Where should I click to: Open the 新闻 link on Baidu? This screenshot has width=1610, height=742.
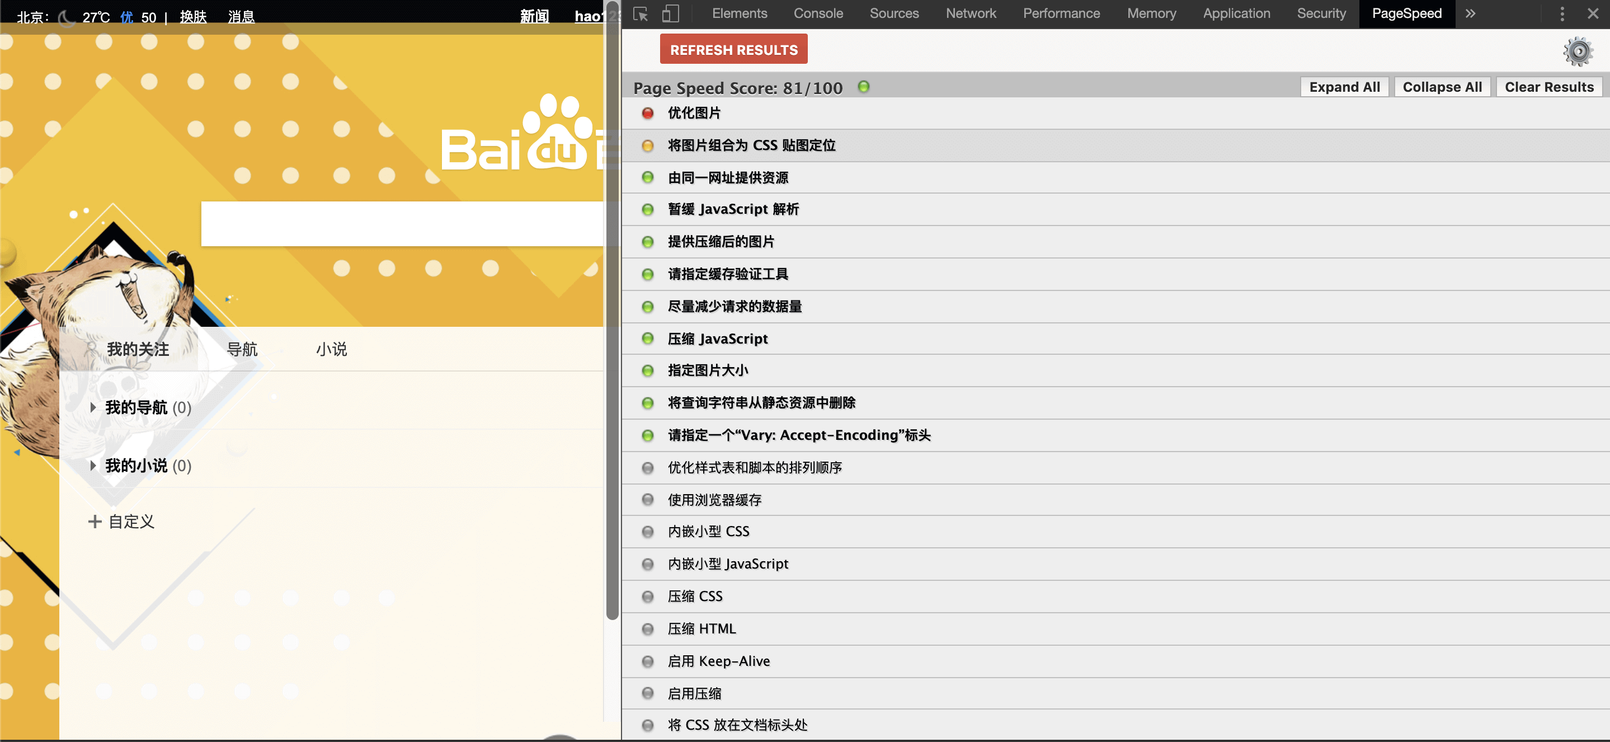534,16
